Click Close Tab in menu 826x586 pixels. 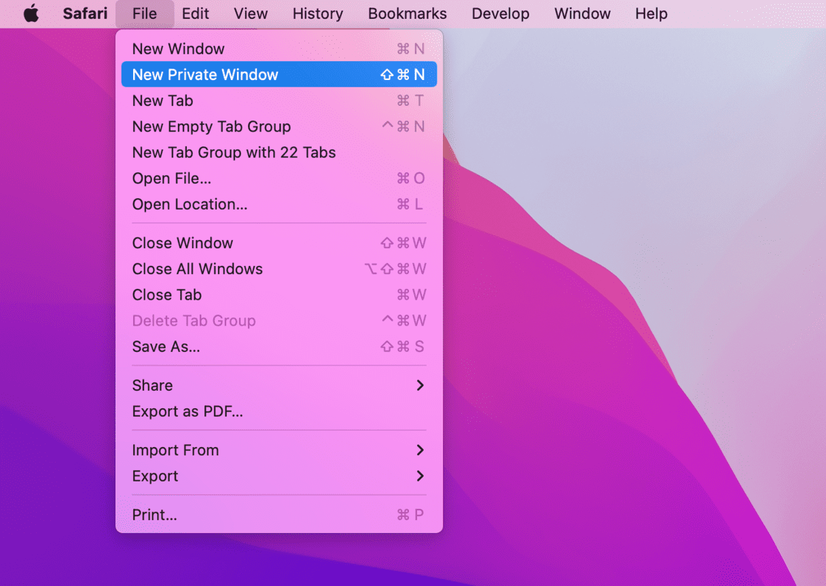(166, 295)
